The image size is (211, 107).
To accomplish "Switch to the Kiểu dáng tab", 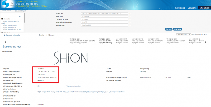I will [x=180, y=8].
